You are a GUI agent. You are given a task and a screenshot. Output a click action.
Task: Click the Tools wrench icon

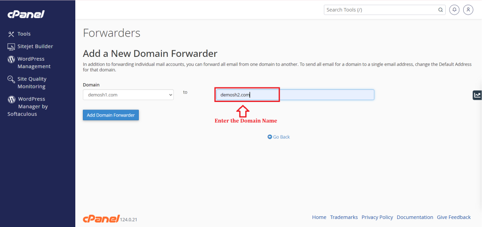(x=11, y=34)
